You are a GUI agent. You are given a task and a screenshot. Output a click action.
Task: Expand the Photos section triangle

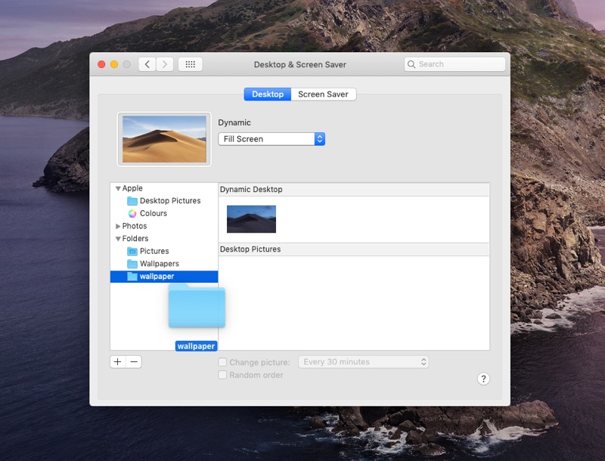118,226
